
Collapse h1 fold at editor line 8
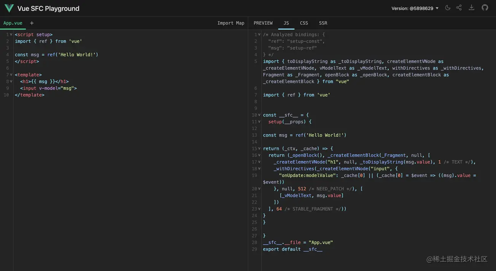[x=11, y=82]
